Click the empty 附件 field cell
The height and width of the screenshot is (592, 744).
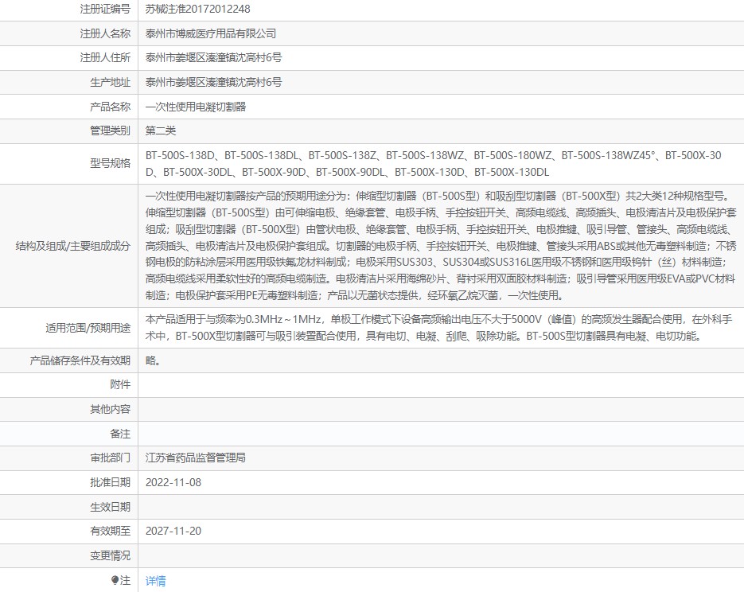point(441,384)
